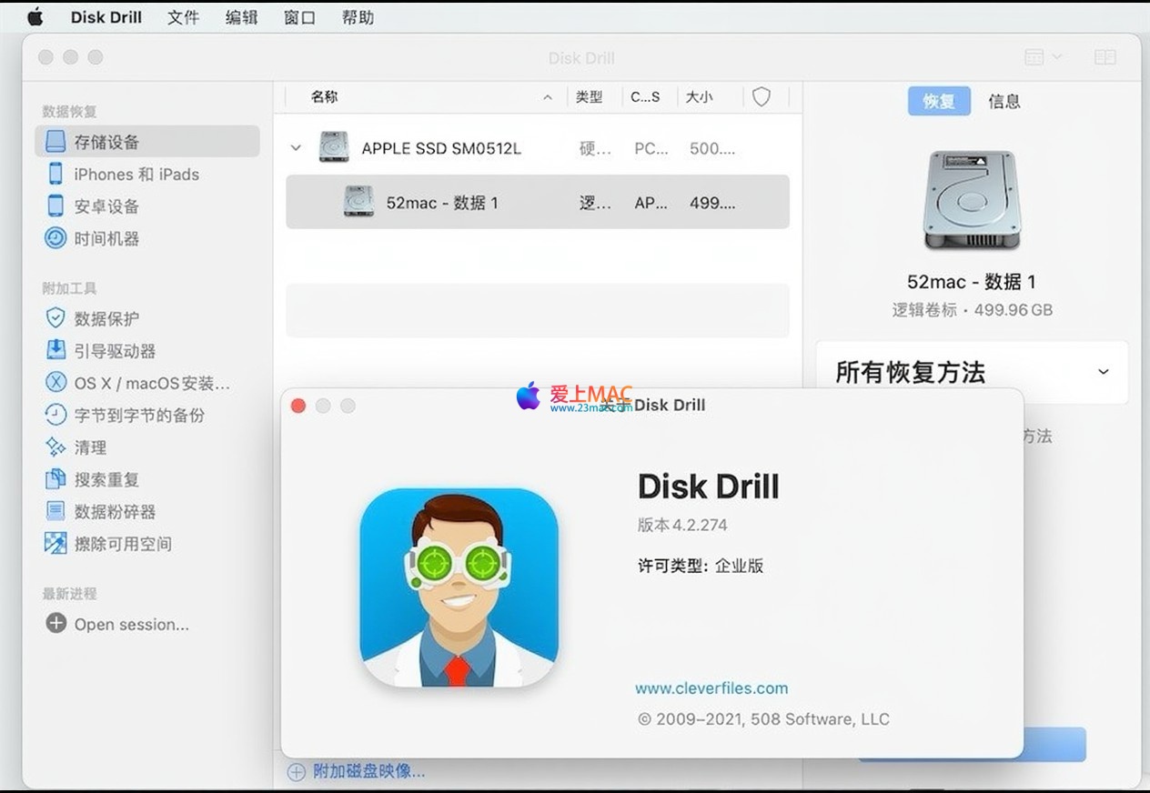The width and height of the screenshot is (1150, 793).
Task: Toggle the split panel view icon
Action: click(1105, 57)
